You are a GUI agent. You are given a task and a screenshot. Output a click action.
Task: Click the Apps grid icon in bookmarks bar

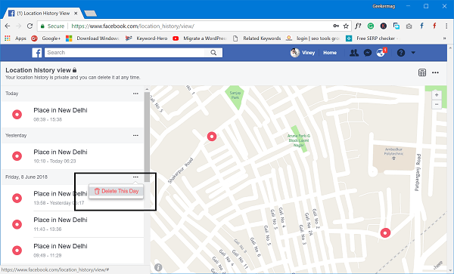(x=8, y=38)
